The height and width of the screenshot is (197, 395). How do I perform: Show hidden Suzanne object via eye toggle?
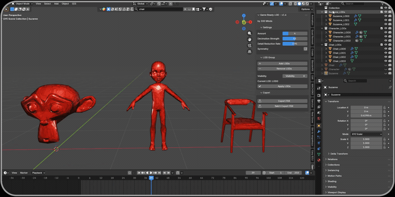[x=386, y=73]
